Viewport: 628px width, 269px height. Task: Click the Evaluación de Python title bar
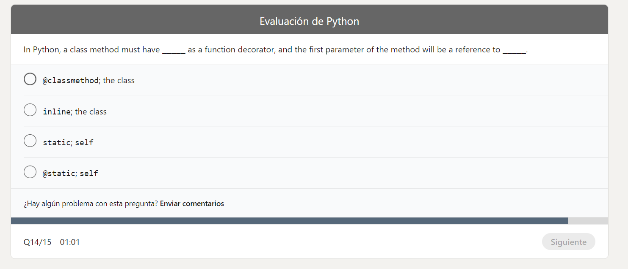[x=310, y=21]
